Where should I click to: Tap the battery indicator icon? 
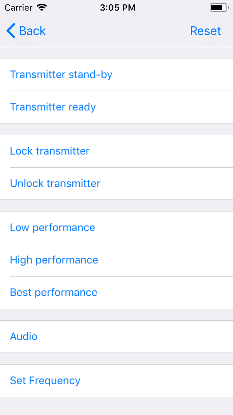218,8
